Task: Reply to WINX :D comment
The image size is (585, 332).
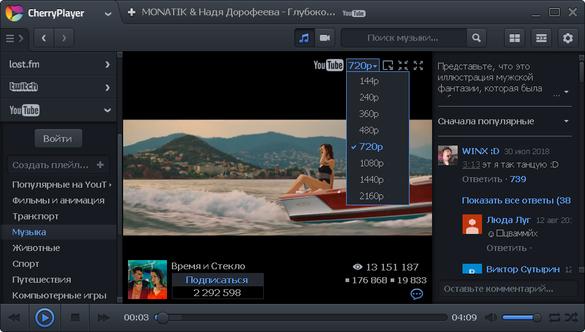Action: click(x=482, y=180)
